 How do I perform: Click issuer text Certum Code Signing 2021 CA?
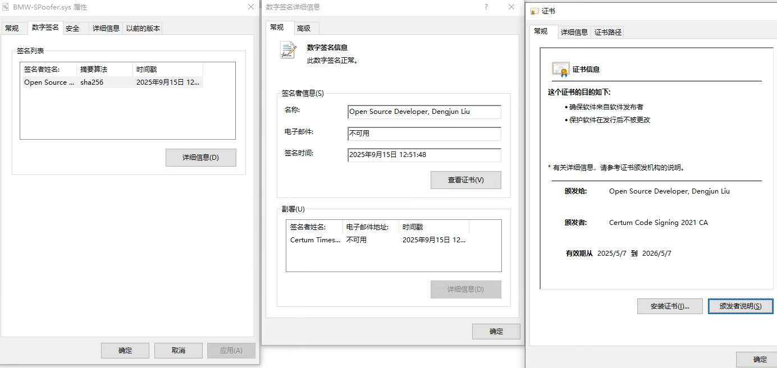(x=659, y=223)
